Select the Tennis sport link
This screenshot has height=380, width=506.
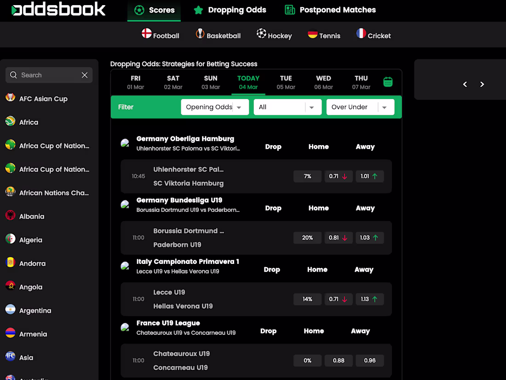[x=324, y=34]
